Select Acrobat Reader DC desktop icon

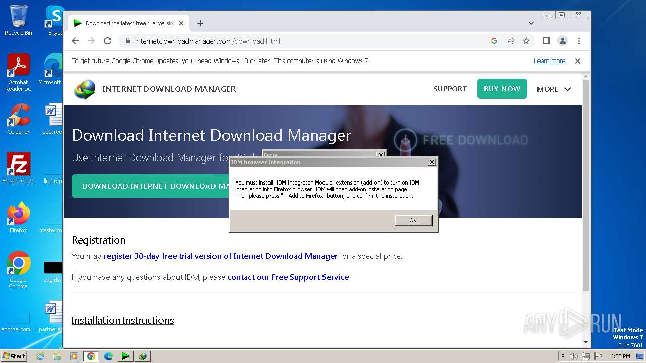[18, 73]
